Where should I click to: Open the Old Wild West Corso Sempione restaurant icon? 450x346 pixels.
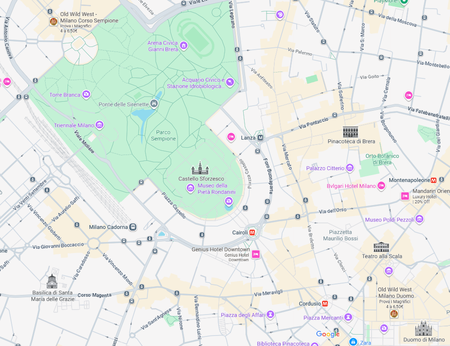[x=53, y=21]
